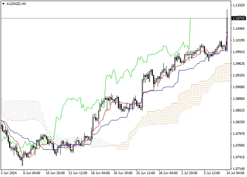
Task: Select the lowest candlestick near 1.07140
Action: (22, 161)
